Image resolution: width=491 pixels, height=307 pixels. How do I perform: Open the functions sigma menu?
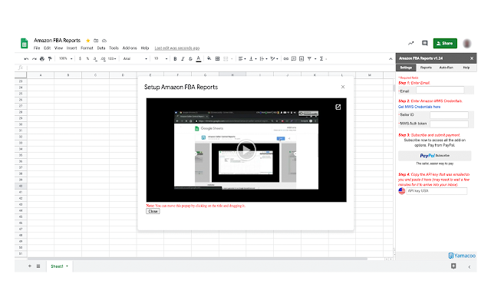pos(321,58)
